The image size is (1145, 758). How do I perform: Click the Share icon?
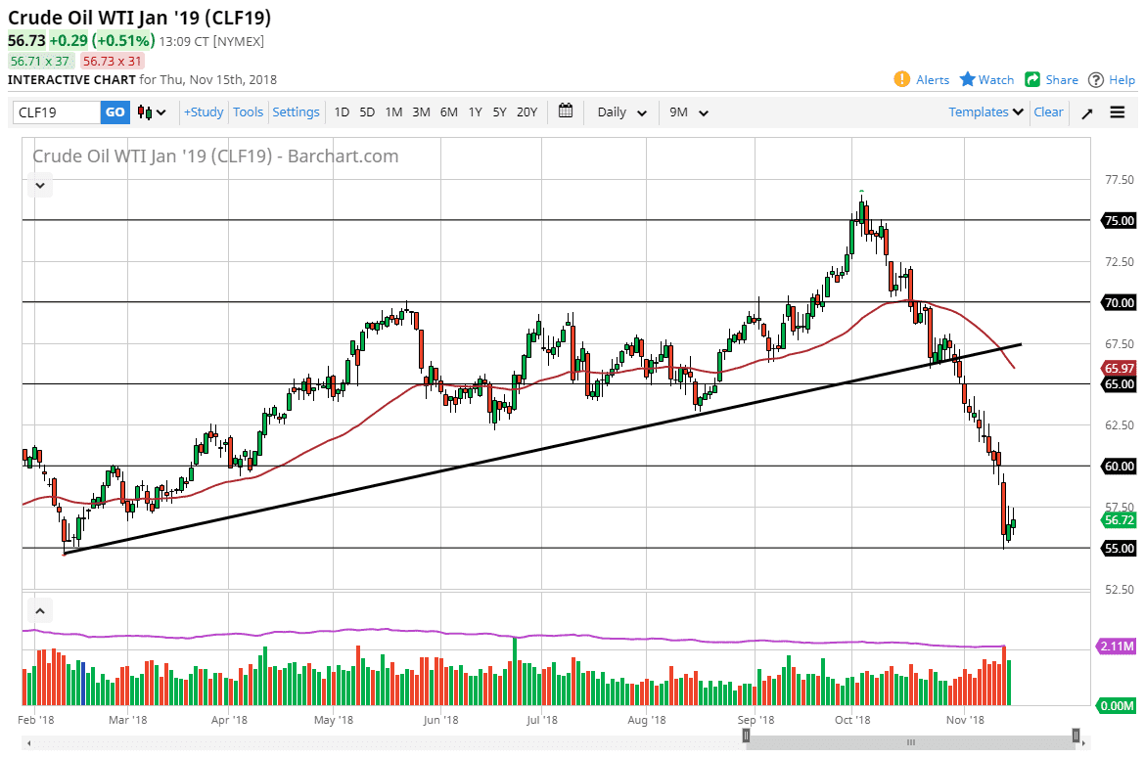[x=1033, y=79]
